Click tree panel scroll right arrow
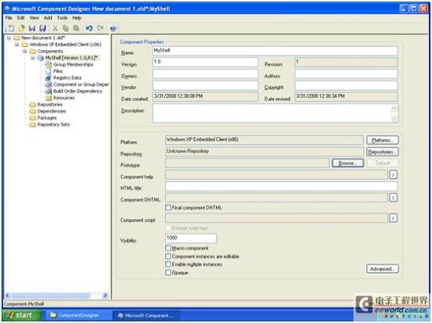432x323 pixels. 105,296
